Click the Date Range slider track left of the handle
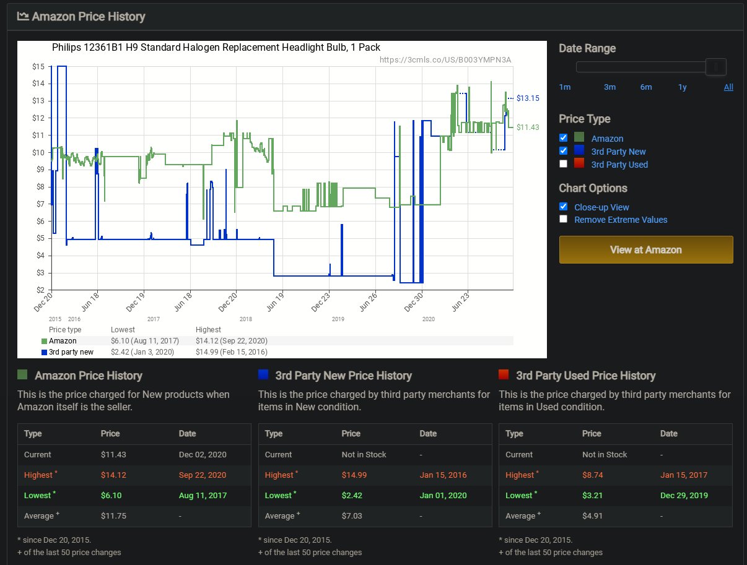This screenshot has height=565, width=747. [640, 67]
